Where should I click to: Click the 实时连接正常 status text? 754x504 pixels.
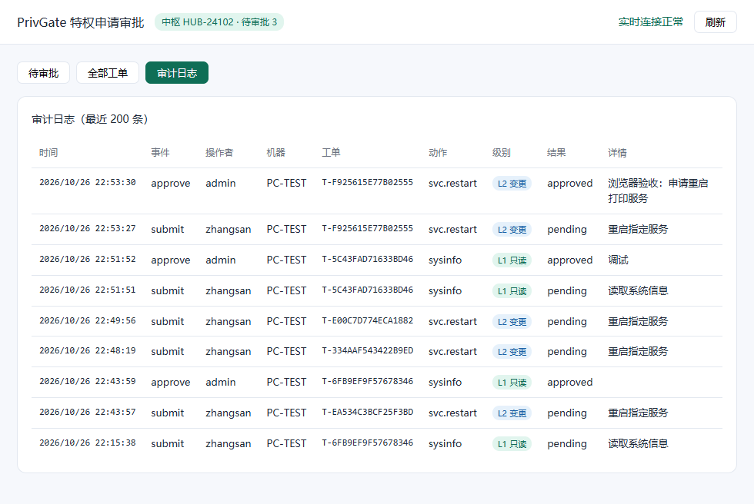click(651, 22)
